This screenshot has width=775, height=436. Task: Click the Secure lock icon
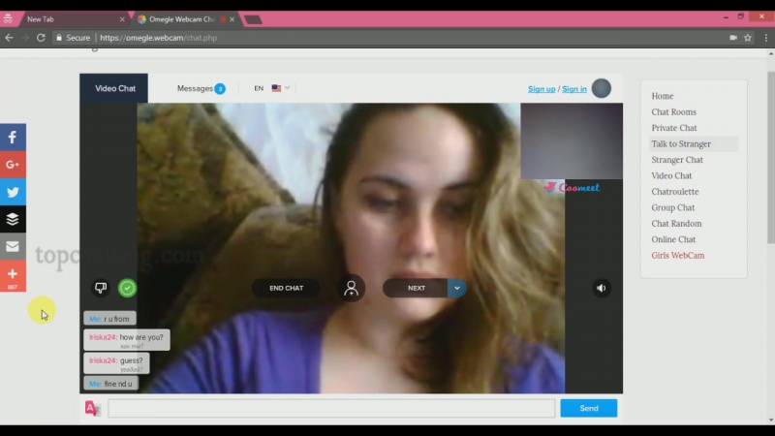tap(59, 38)
